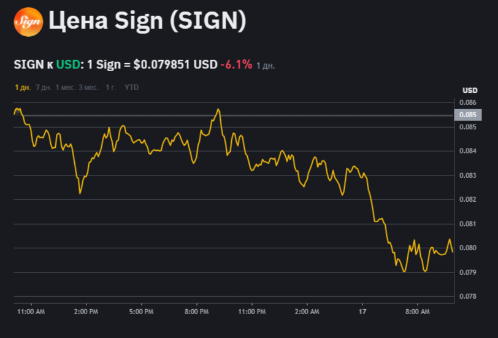498x338 pixels.
Task: Click the 0.082 price axis label
Action: coord(467,199)
